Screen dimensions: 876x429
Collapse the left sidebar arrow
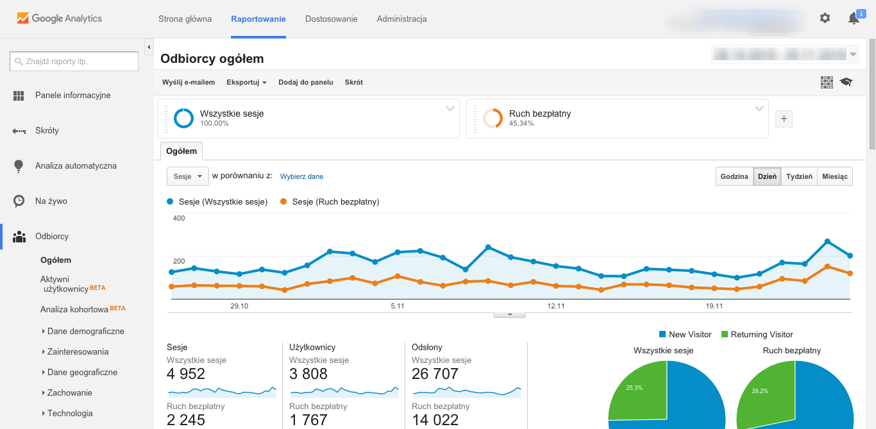click(x=149, y=47)
